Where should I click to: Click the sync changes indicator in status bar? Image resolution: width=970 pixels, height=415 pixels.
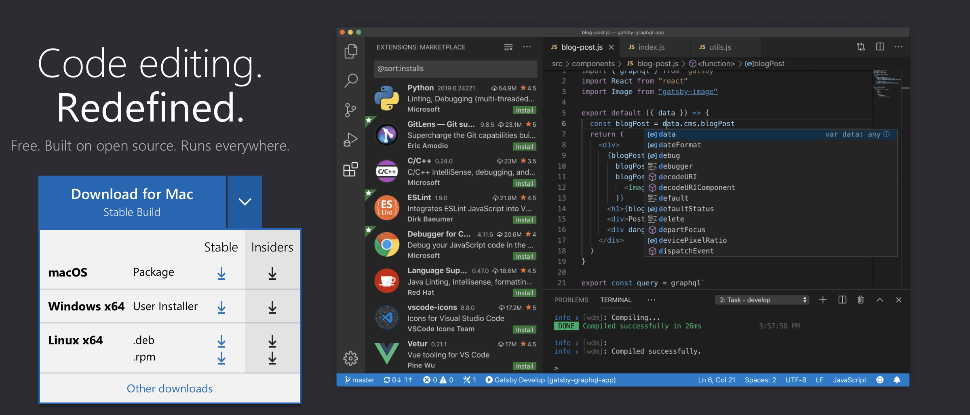pos(398,380)
